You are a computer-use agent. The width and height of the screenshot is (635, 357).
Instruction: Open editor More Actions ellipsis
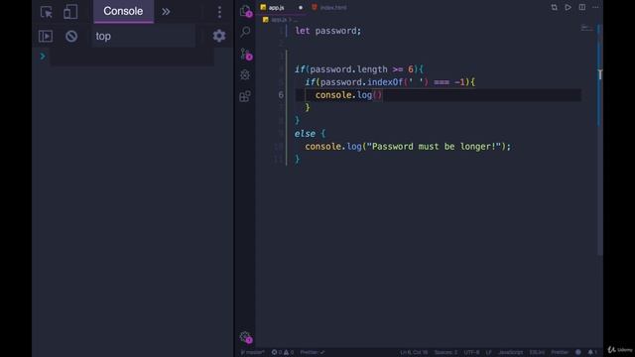[595, 7]
